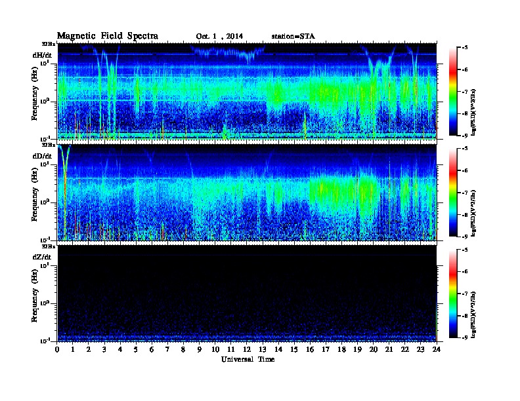The image size is (520, 401).
Task: Click the "18" hour tick label
Action: [341, 350]
